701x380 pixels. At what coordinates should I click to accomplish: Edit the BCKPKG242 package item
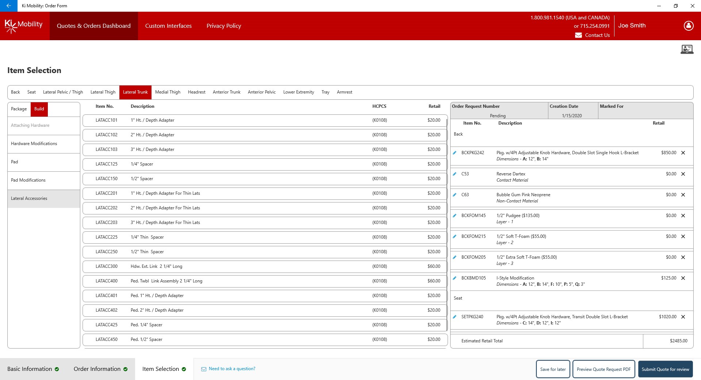click(455, 153)
